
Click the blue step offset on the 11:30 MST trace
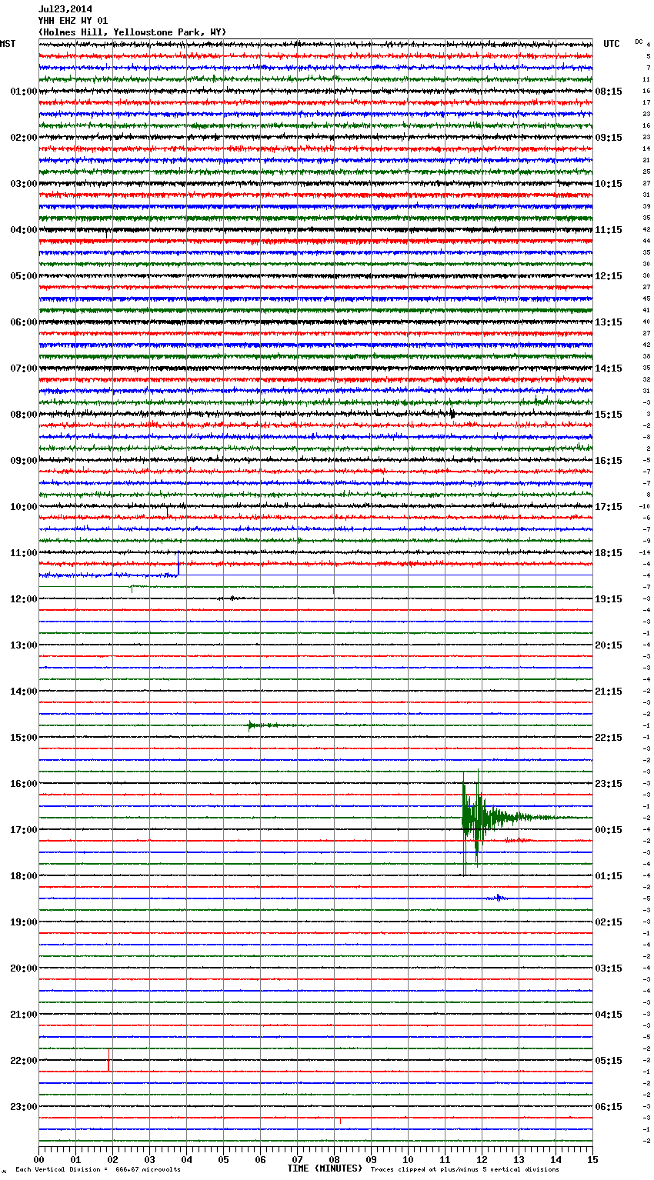coord(179,565)
